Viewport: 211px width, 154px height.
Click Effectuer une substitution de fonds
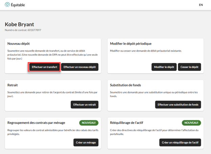tap(178, 105)
